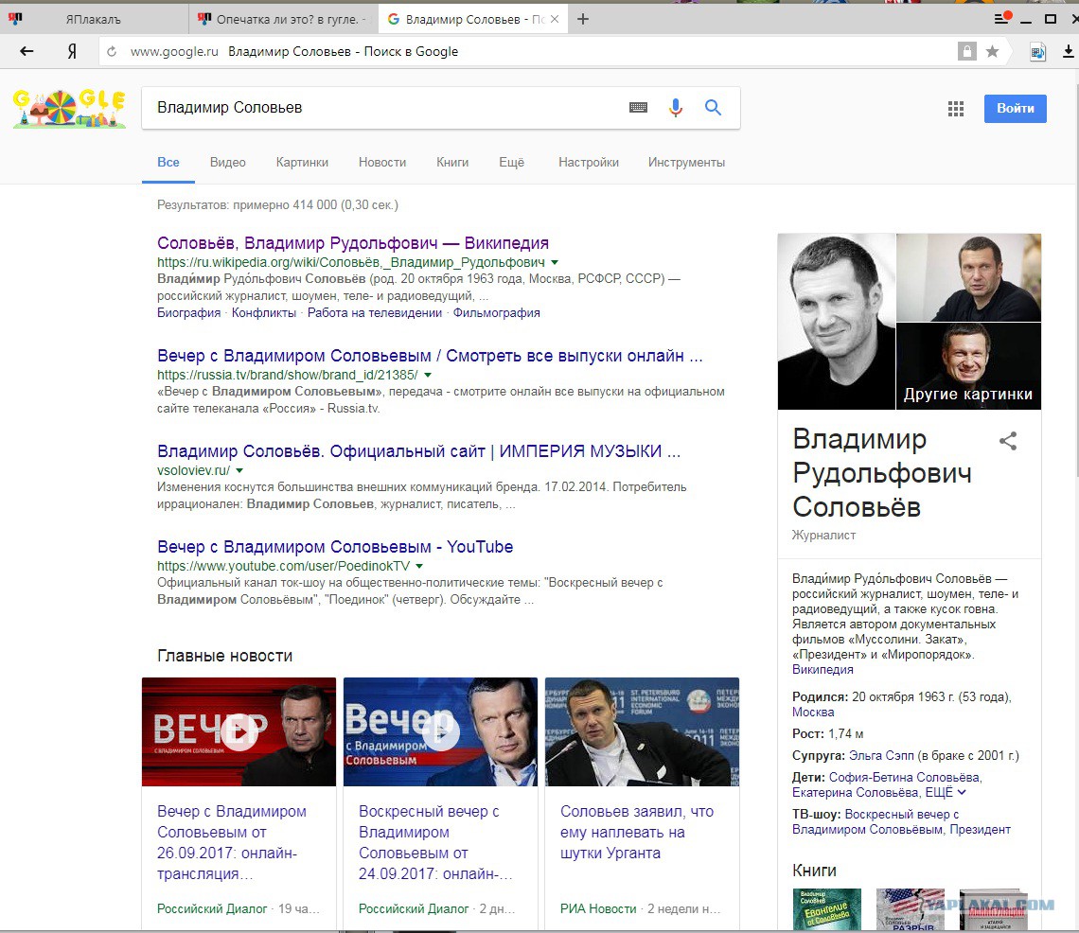
Task: Open Yandex home via Я icon
Action: tap(72, 51)
